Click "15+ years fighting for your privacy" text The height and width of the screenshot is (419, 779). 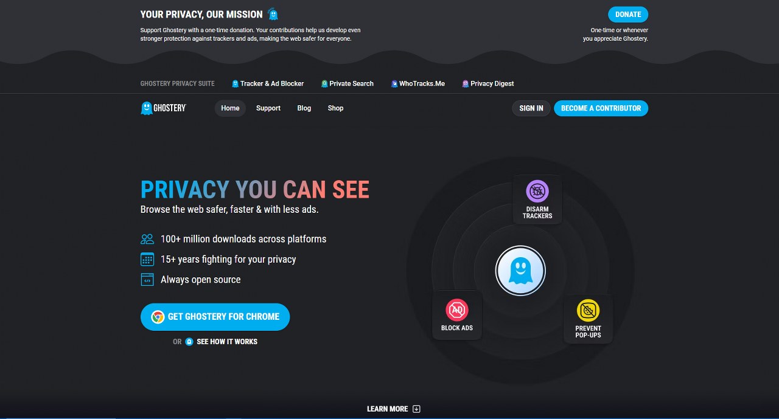228,259
